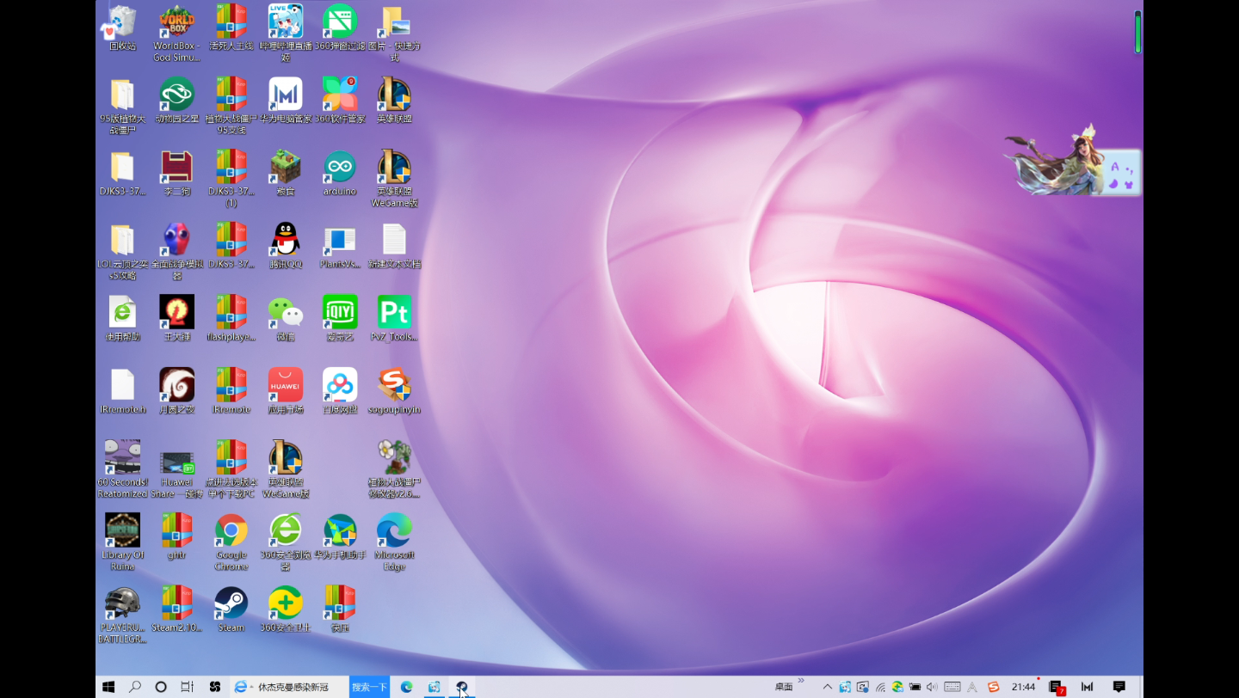This screenshot has height=698, width=1239.
Task: Launch 爱奇艺 shortcut
Action: (x=340, y=319)
